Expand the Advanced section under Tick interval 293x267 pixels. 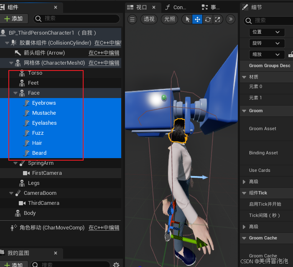click(244, 227)
